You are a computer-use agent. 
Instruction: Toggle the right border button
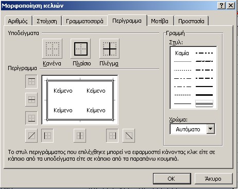click(x=112, y=136)
